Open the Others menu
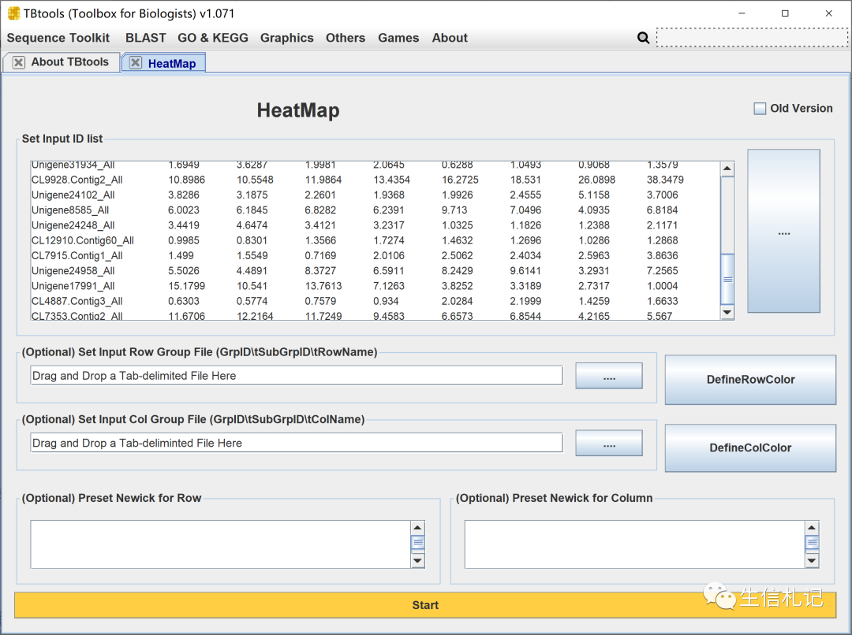The image size is (852, 635). (x=346, y=38)
